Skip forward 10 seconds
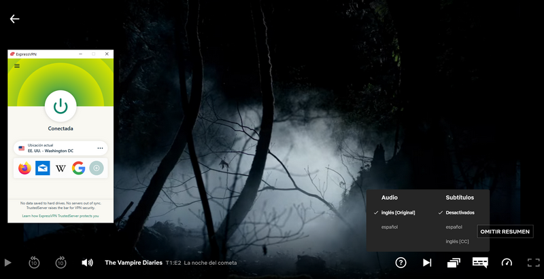 coord(61,263)
